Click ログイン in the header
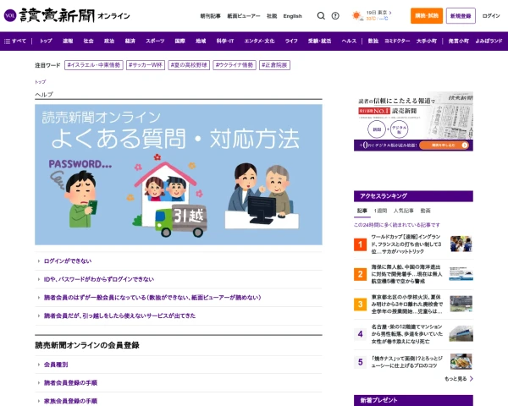508x406 pixels. tap(491, 15)
